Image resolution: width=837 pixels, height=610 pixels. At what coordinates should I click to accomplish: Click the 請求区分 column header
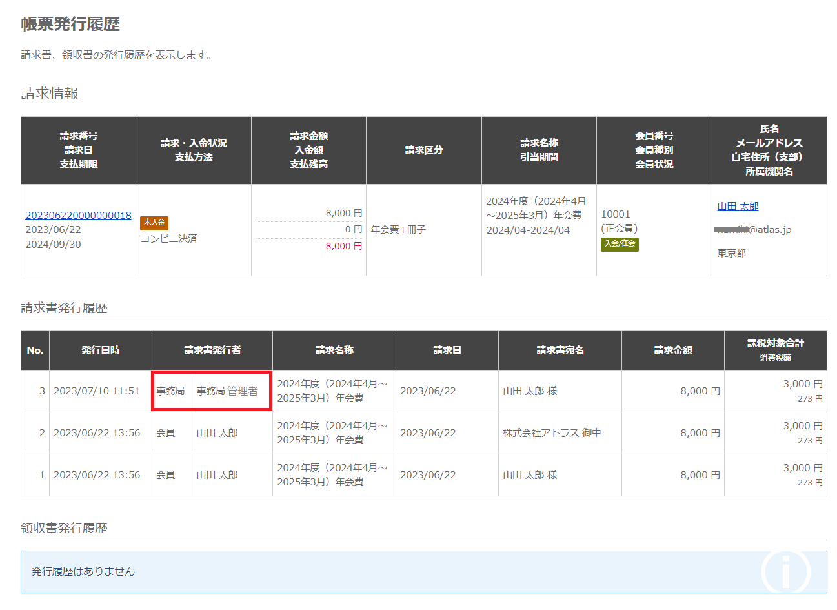tap(424, 150)
